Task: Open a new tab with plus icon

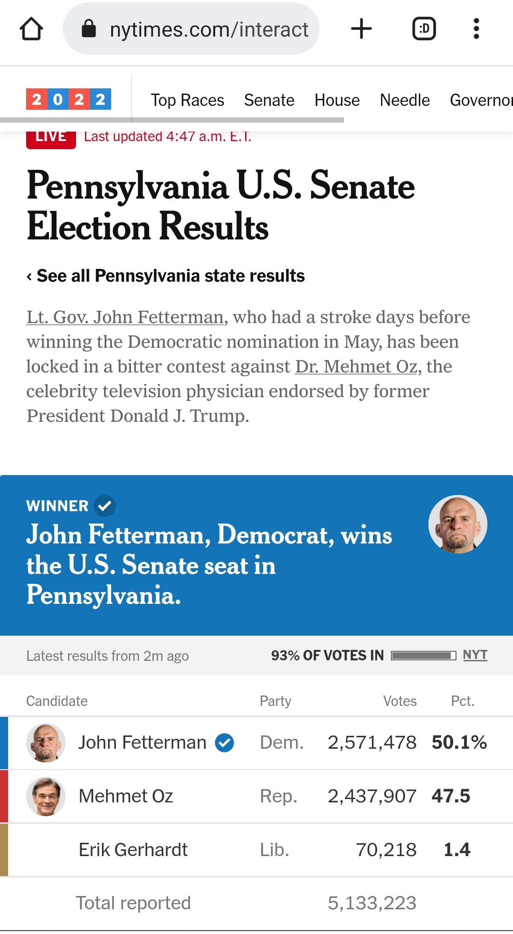Action: point(361,29)
